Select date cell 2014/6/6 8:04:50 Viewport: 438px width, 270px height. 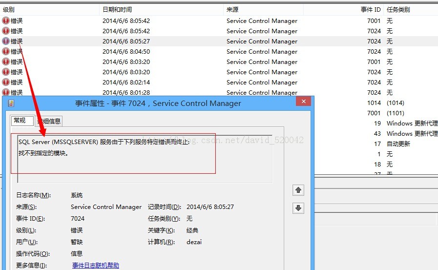pos(126,52)
